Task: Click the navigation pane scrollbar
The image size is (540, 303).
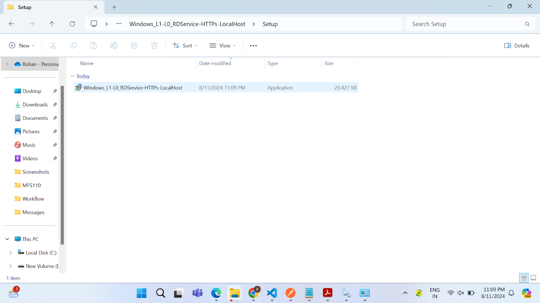Action: (x=62, y=165)
